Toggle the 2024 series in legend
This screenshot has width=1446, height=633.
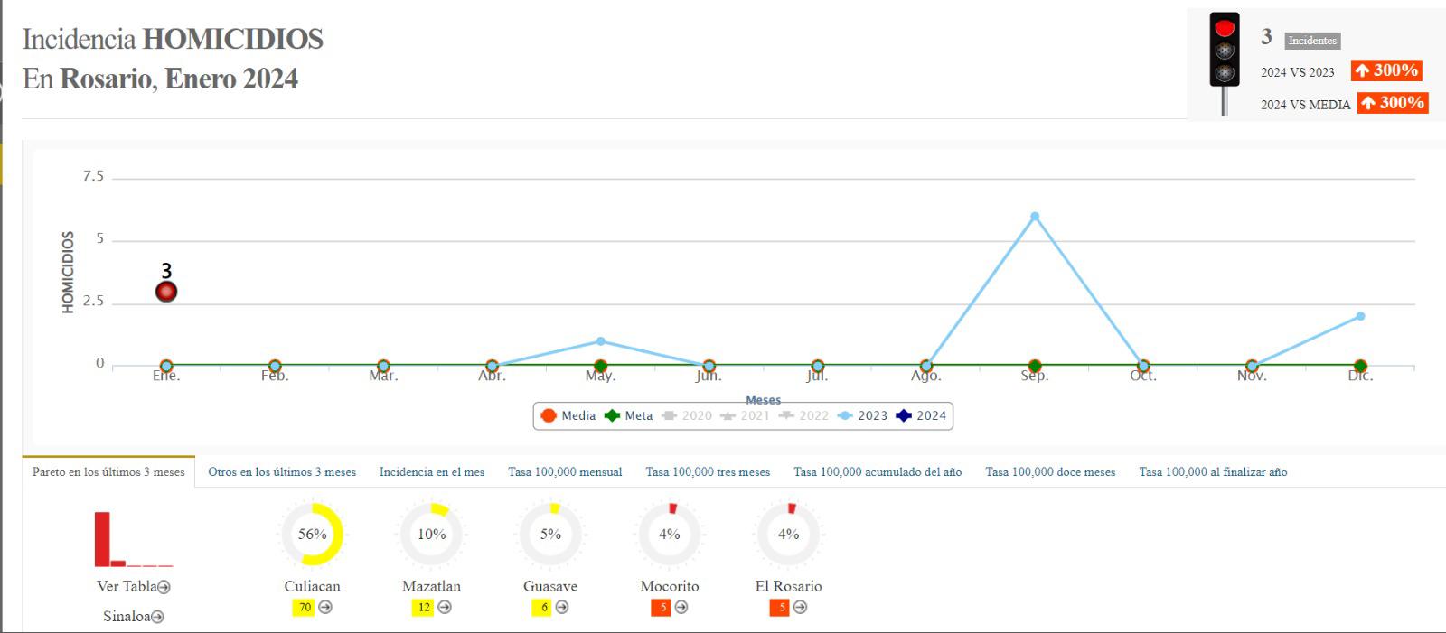coord(921,415)
